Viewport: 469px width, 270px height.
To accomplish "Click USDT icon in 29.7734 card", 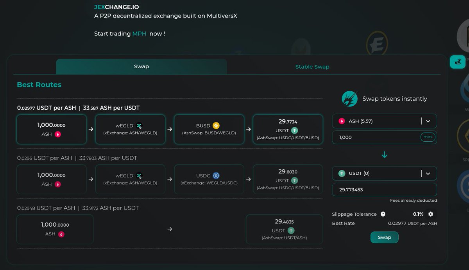I will point(295,131).
